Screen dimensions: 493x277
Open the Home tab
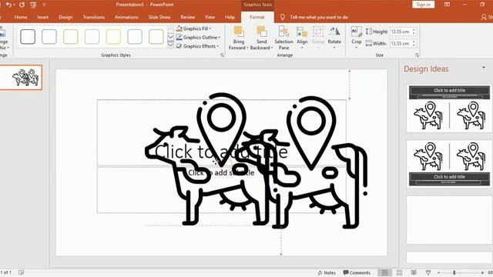tap(21, 17)
